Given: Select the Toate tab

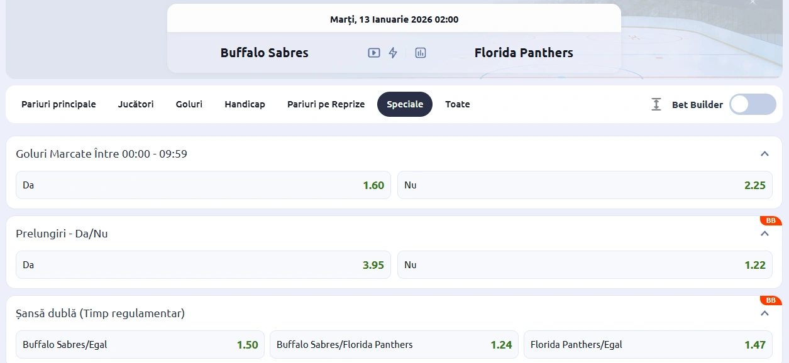Looking at the screenshot, I should click(x=457, y=104).
